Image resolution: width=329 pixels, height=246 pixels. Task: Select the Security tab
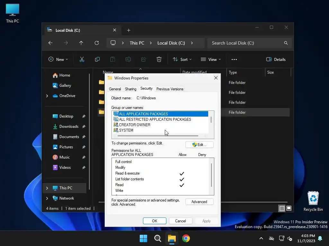point(146,88)
